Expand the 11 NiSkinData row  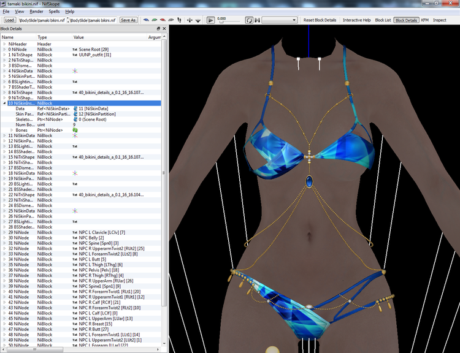point(4,135)
